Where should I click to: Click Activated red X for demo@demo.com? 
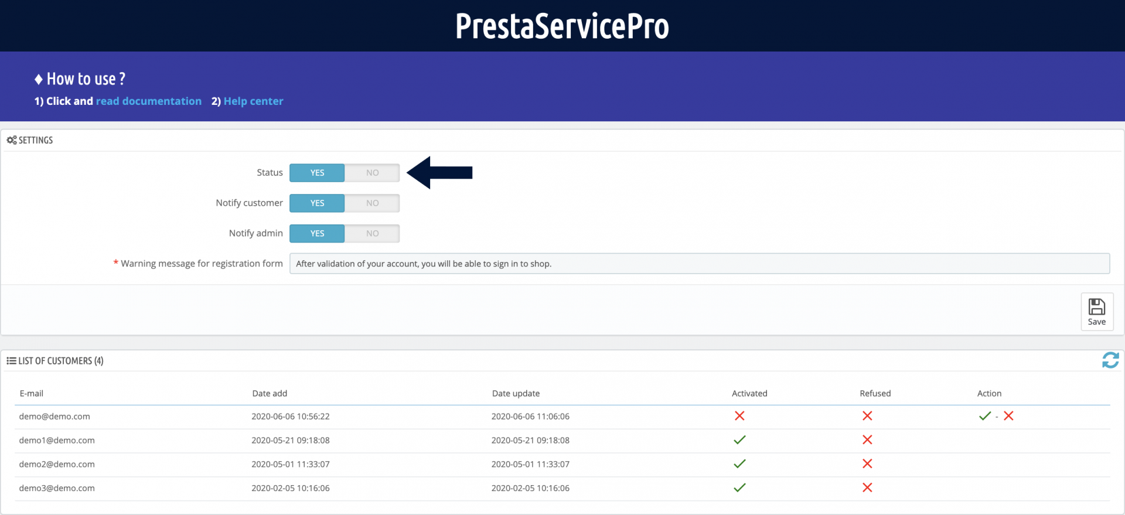(x=739, y=416)
